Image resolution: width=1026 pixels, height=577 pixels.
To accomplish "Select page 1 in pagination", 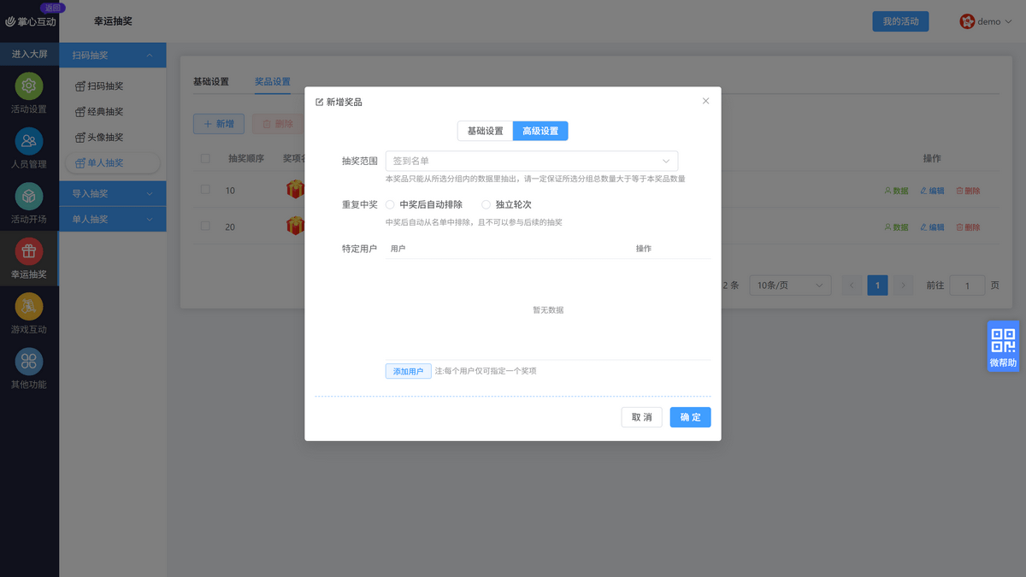I will point(877,286).
